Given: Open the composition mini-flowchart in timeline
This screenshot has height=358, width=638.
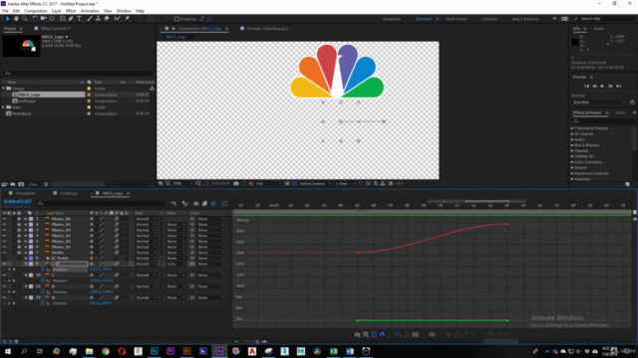Looking at the screenshot, I should pyautogui.click(x=173, y=203).
